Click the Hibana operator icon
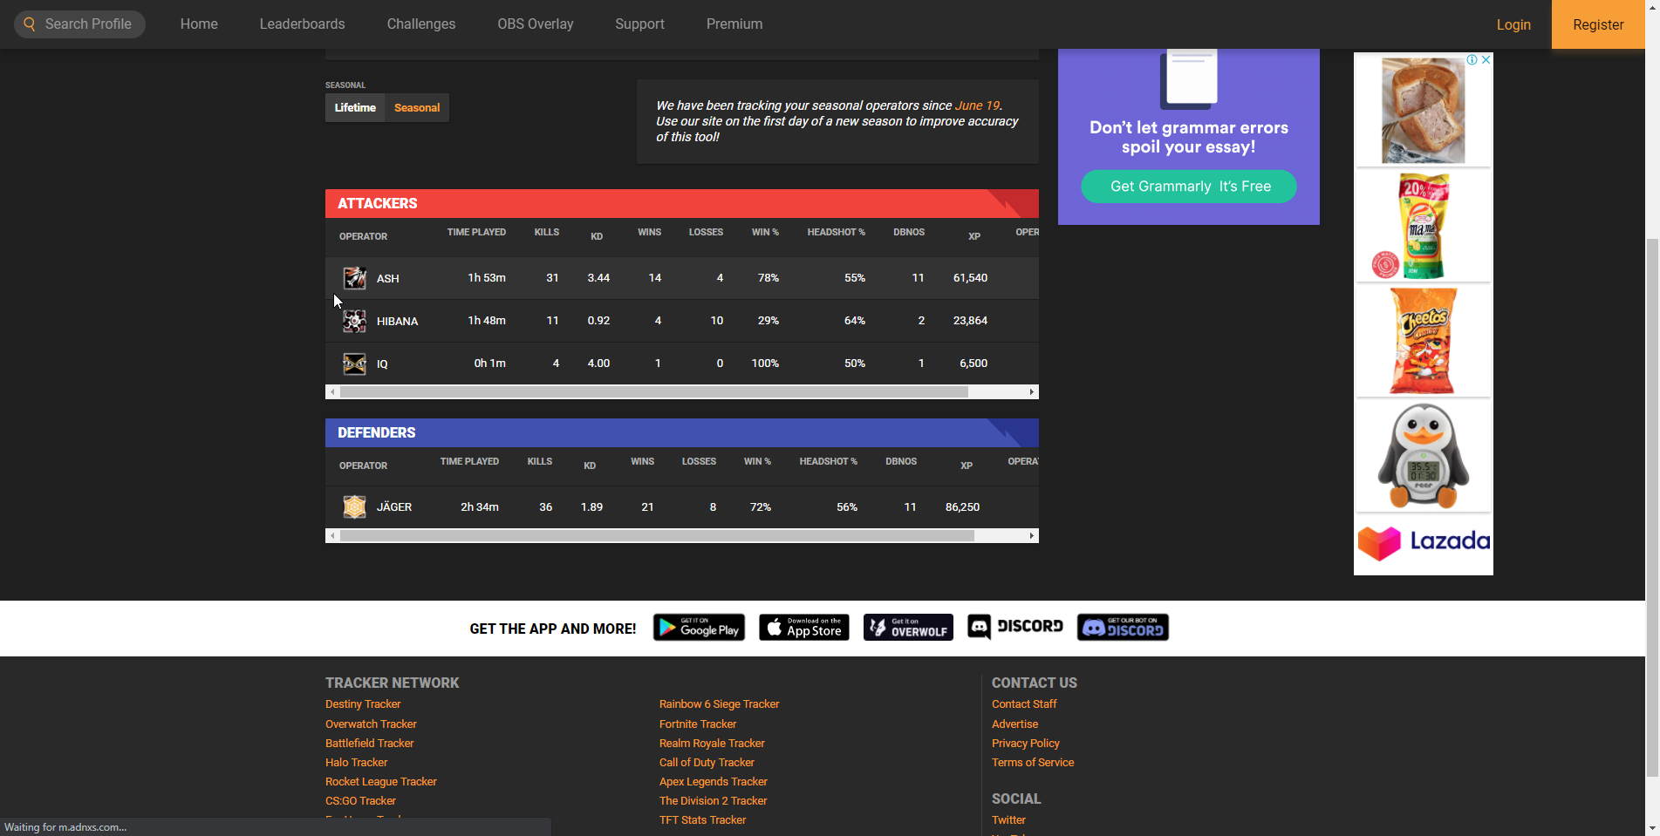Image resolution: width=1660 pixels, height=836 pixels. pyautogui.click(x=354, y=321)
